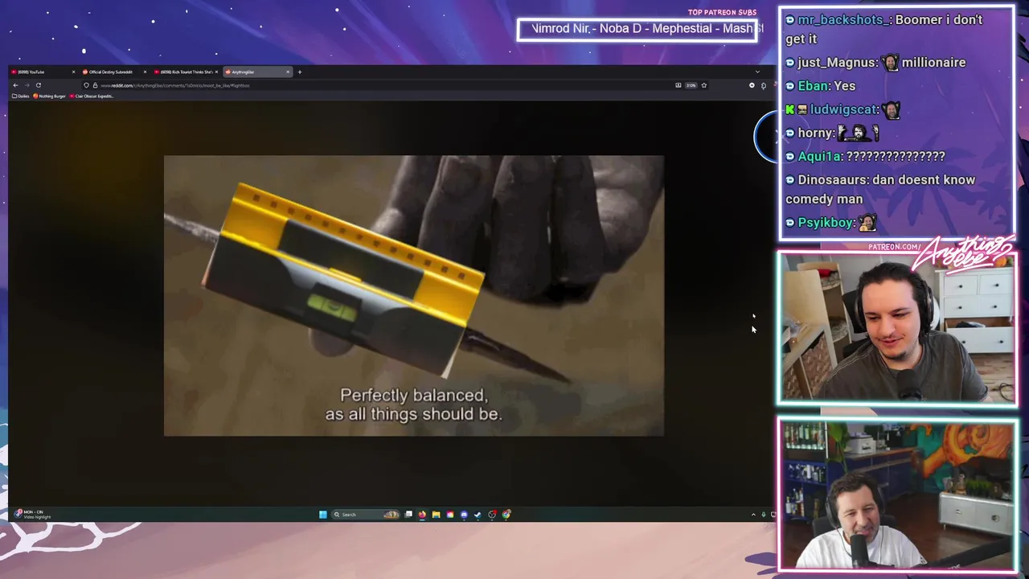Reload the current Reddit page
The width and height of the screenshot is (1029, 579).
click(38, 85)
